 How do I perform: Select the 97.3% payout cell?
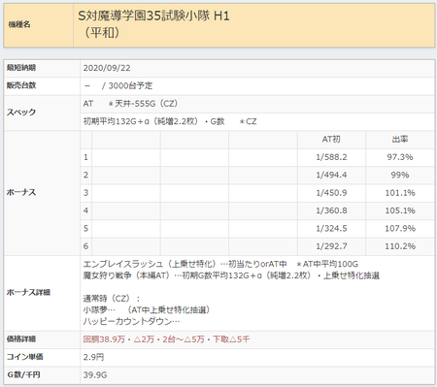pos(400,157)
